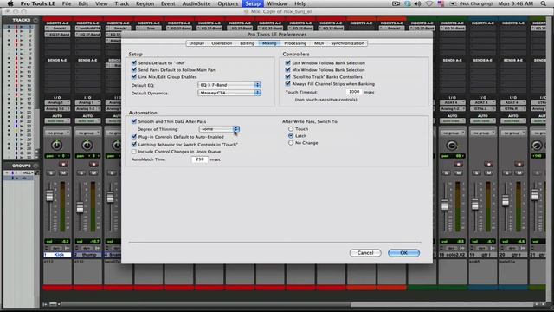
Task: Toggle Mix Window Follows Bank Selection
Action: tap(287, 69)
